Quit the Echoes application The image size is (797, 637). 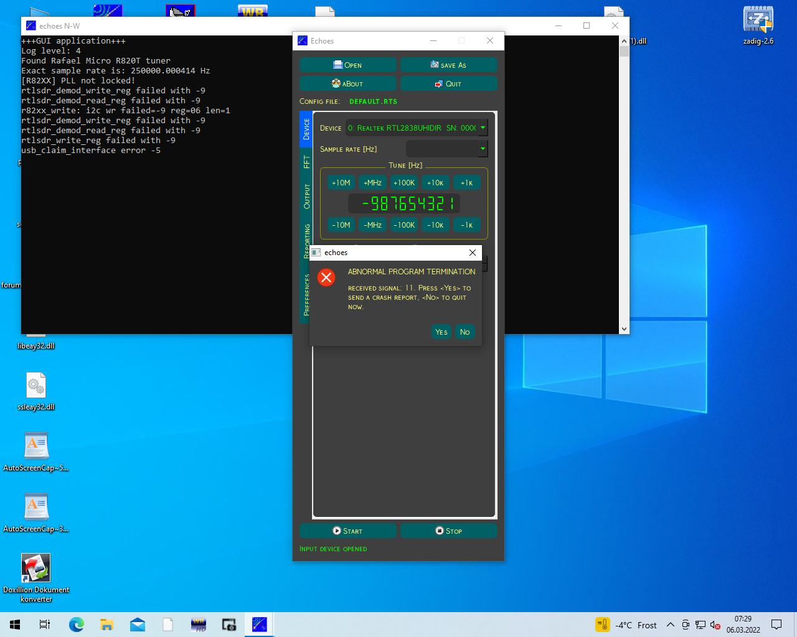point(449,83)
